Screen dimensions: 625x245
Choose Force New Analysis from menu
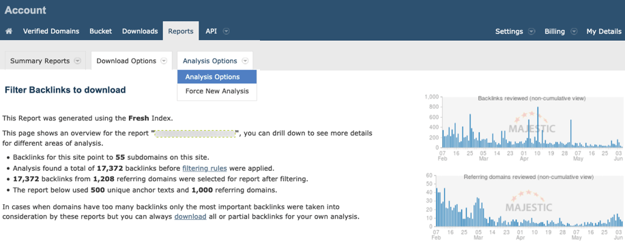pyautogui.click(x=217, y=91)
